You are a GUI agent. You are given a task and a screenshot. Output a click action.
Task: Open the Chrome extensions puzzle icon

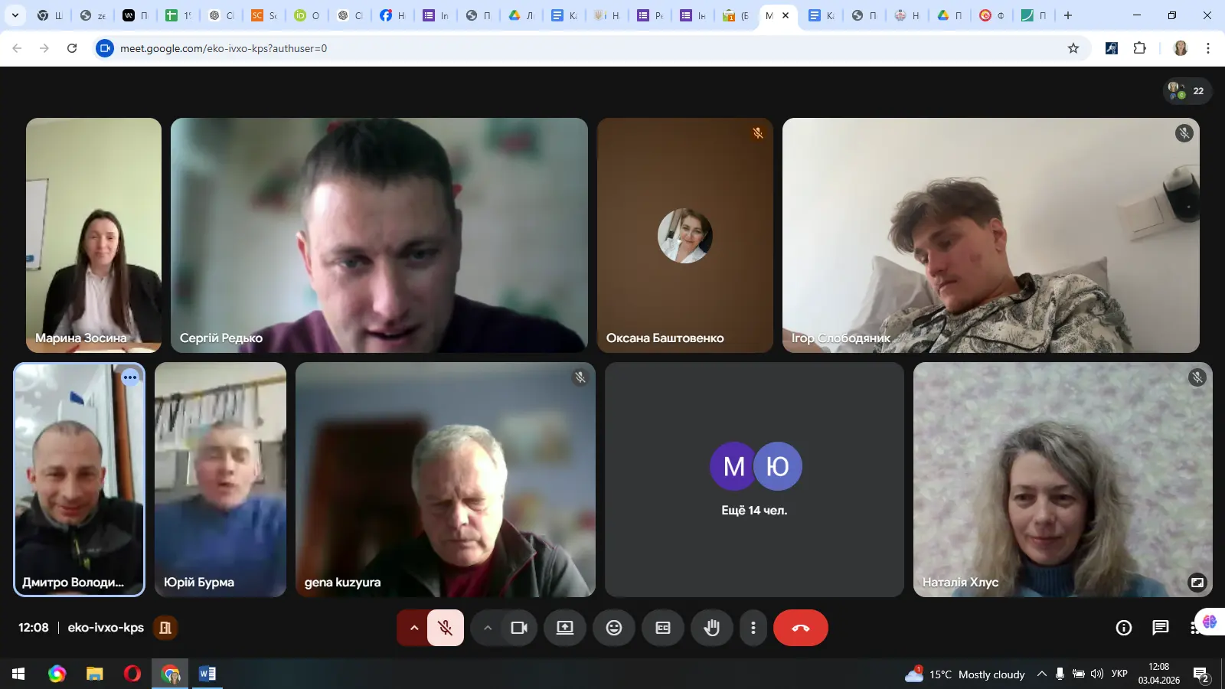click(x=1139, y=48)
